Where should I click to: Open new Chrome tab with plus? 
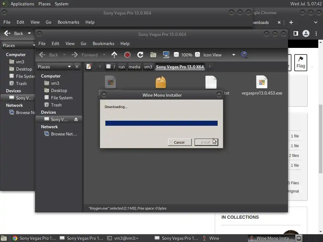tap(291, 22)
